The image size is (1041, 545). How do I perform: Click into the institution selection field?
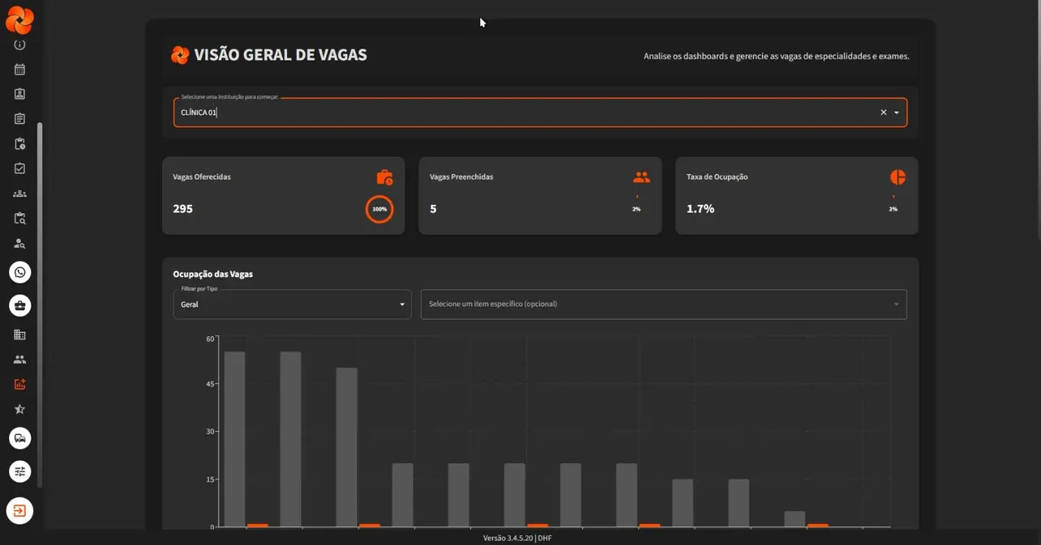(x=540, y=112)
